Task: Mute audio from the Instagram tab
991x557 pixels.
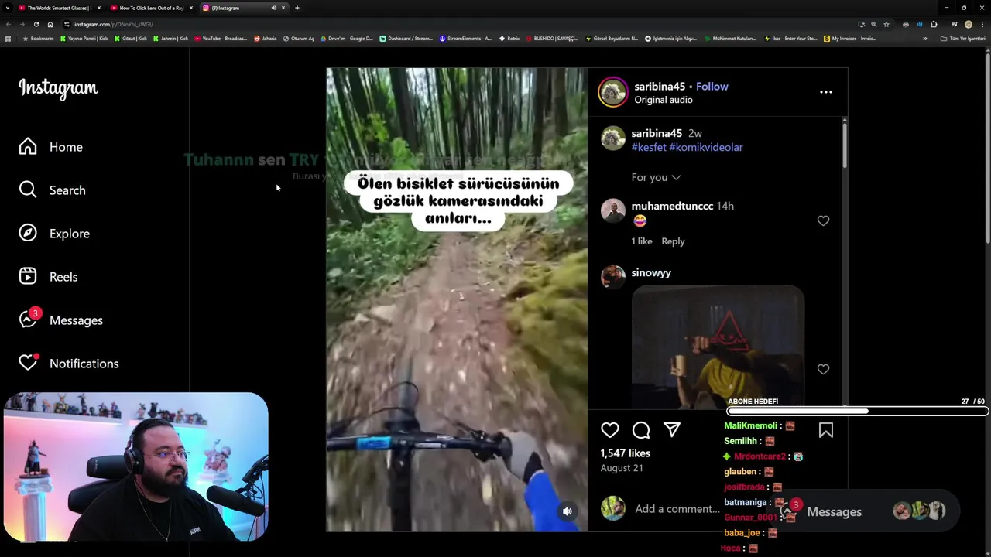Action: coord(273,8)
